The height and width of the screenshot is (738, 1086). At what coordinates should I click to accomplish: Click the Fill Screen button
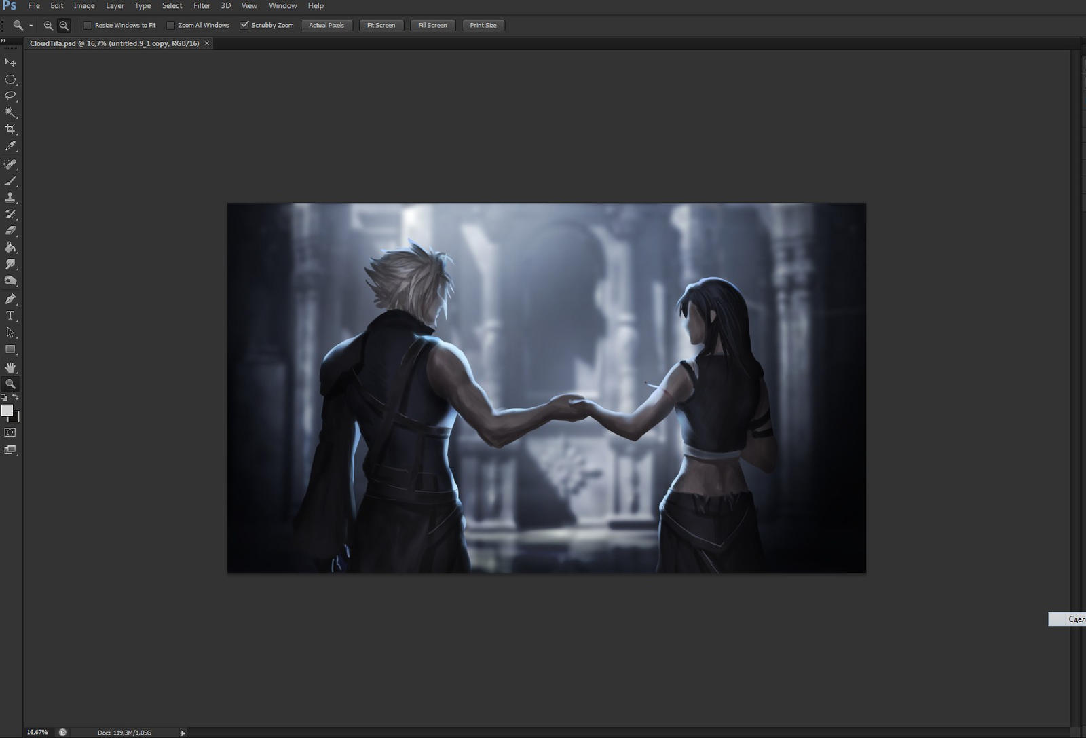click(x=432, y=25)
